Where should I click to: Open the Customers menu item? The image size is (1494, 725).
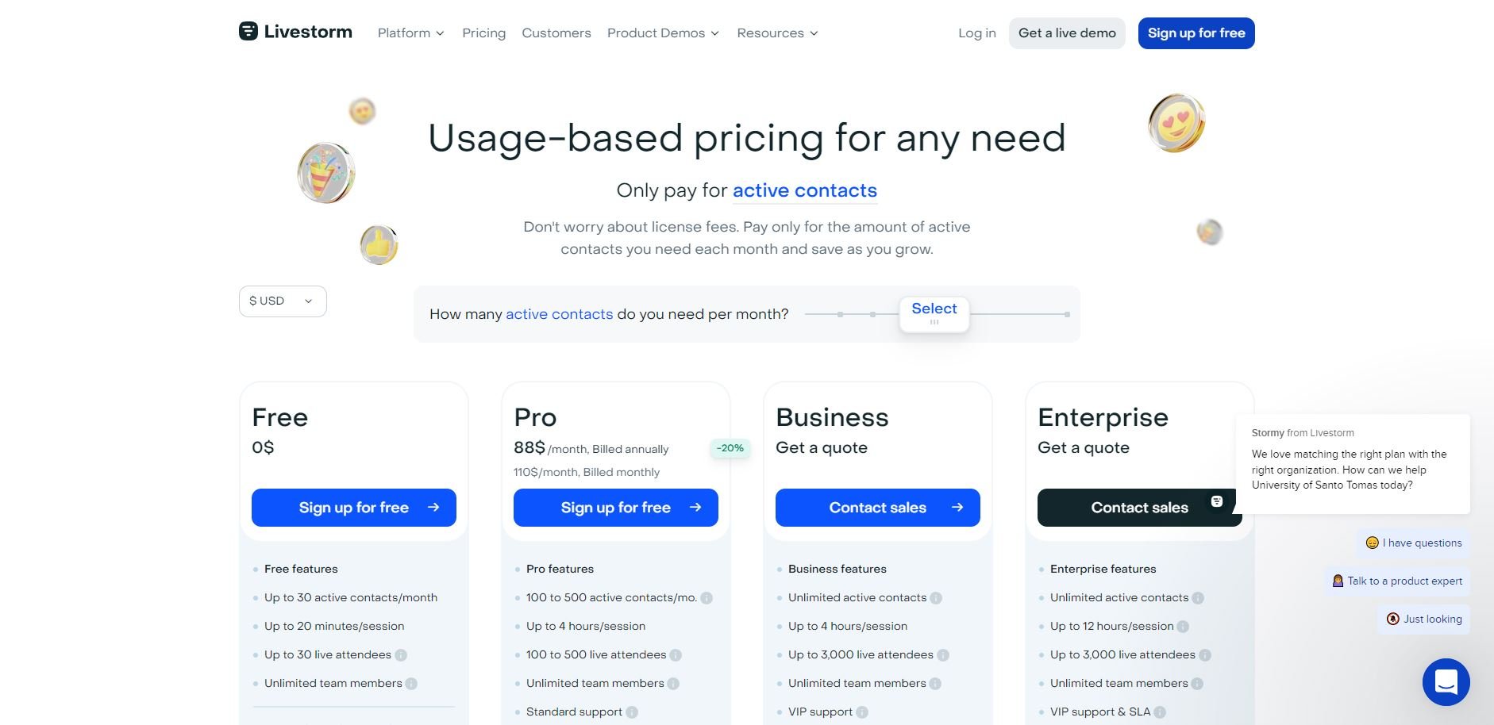[556, 33]
